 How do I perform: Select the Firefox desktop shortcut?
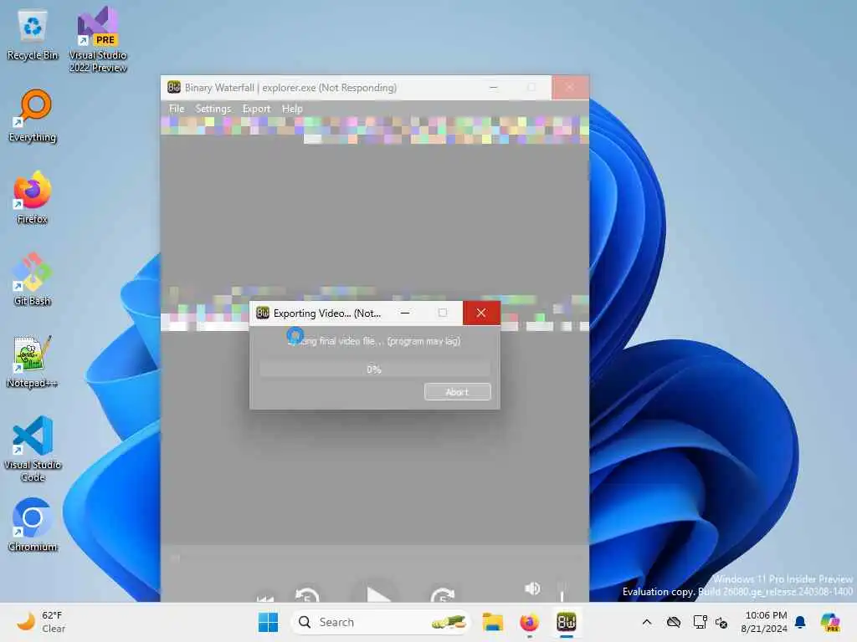[33, 197]
